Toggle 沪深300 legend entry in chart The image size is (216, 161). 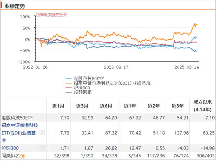point(78,87)
